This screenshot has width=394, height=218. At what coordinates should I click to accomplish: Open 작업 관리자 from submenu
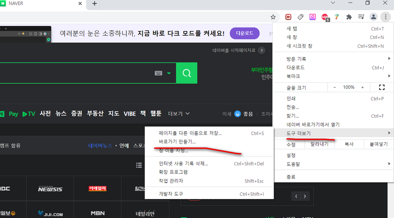pos(209,181)
